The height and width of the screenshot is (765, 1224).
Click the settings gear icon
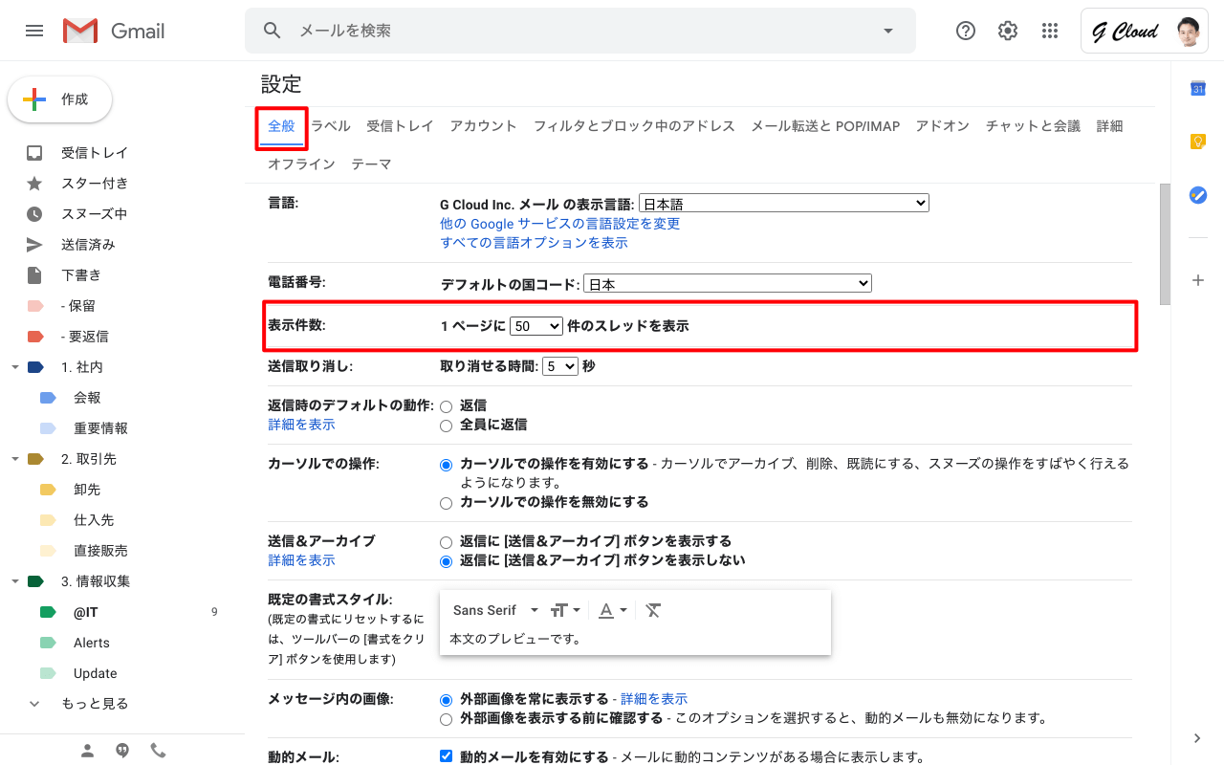1008,31
